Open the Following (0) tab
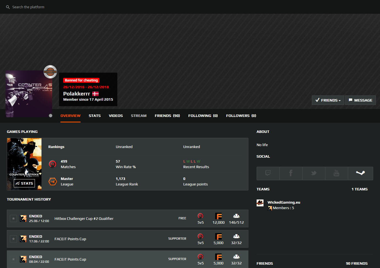The width and height of the screenshot is (380, 268). click(x=203, y=116)
